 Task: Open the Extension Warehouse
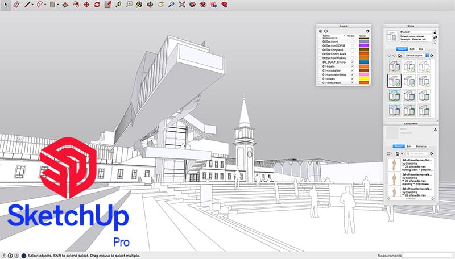(x=203, y=5)
